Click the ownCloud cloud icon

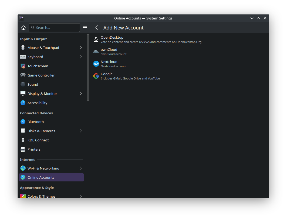[96, 52]
